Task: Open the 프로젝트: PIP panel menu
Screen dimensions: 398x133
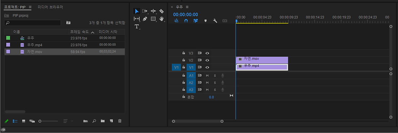Action: point(30,7)
